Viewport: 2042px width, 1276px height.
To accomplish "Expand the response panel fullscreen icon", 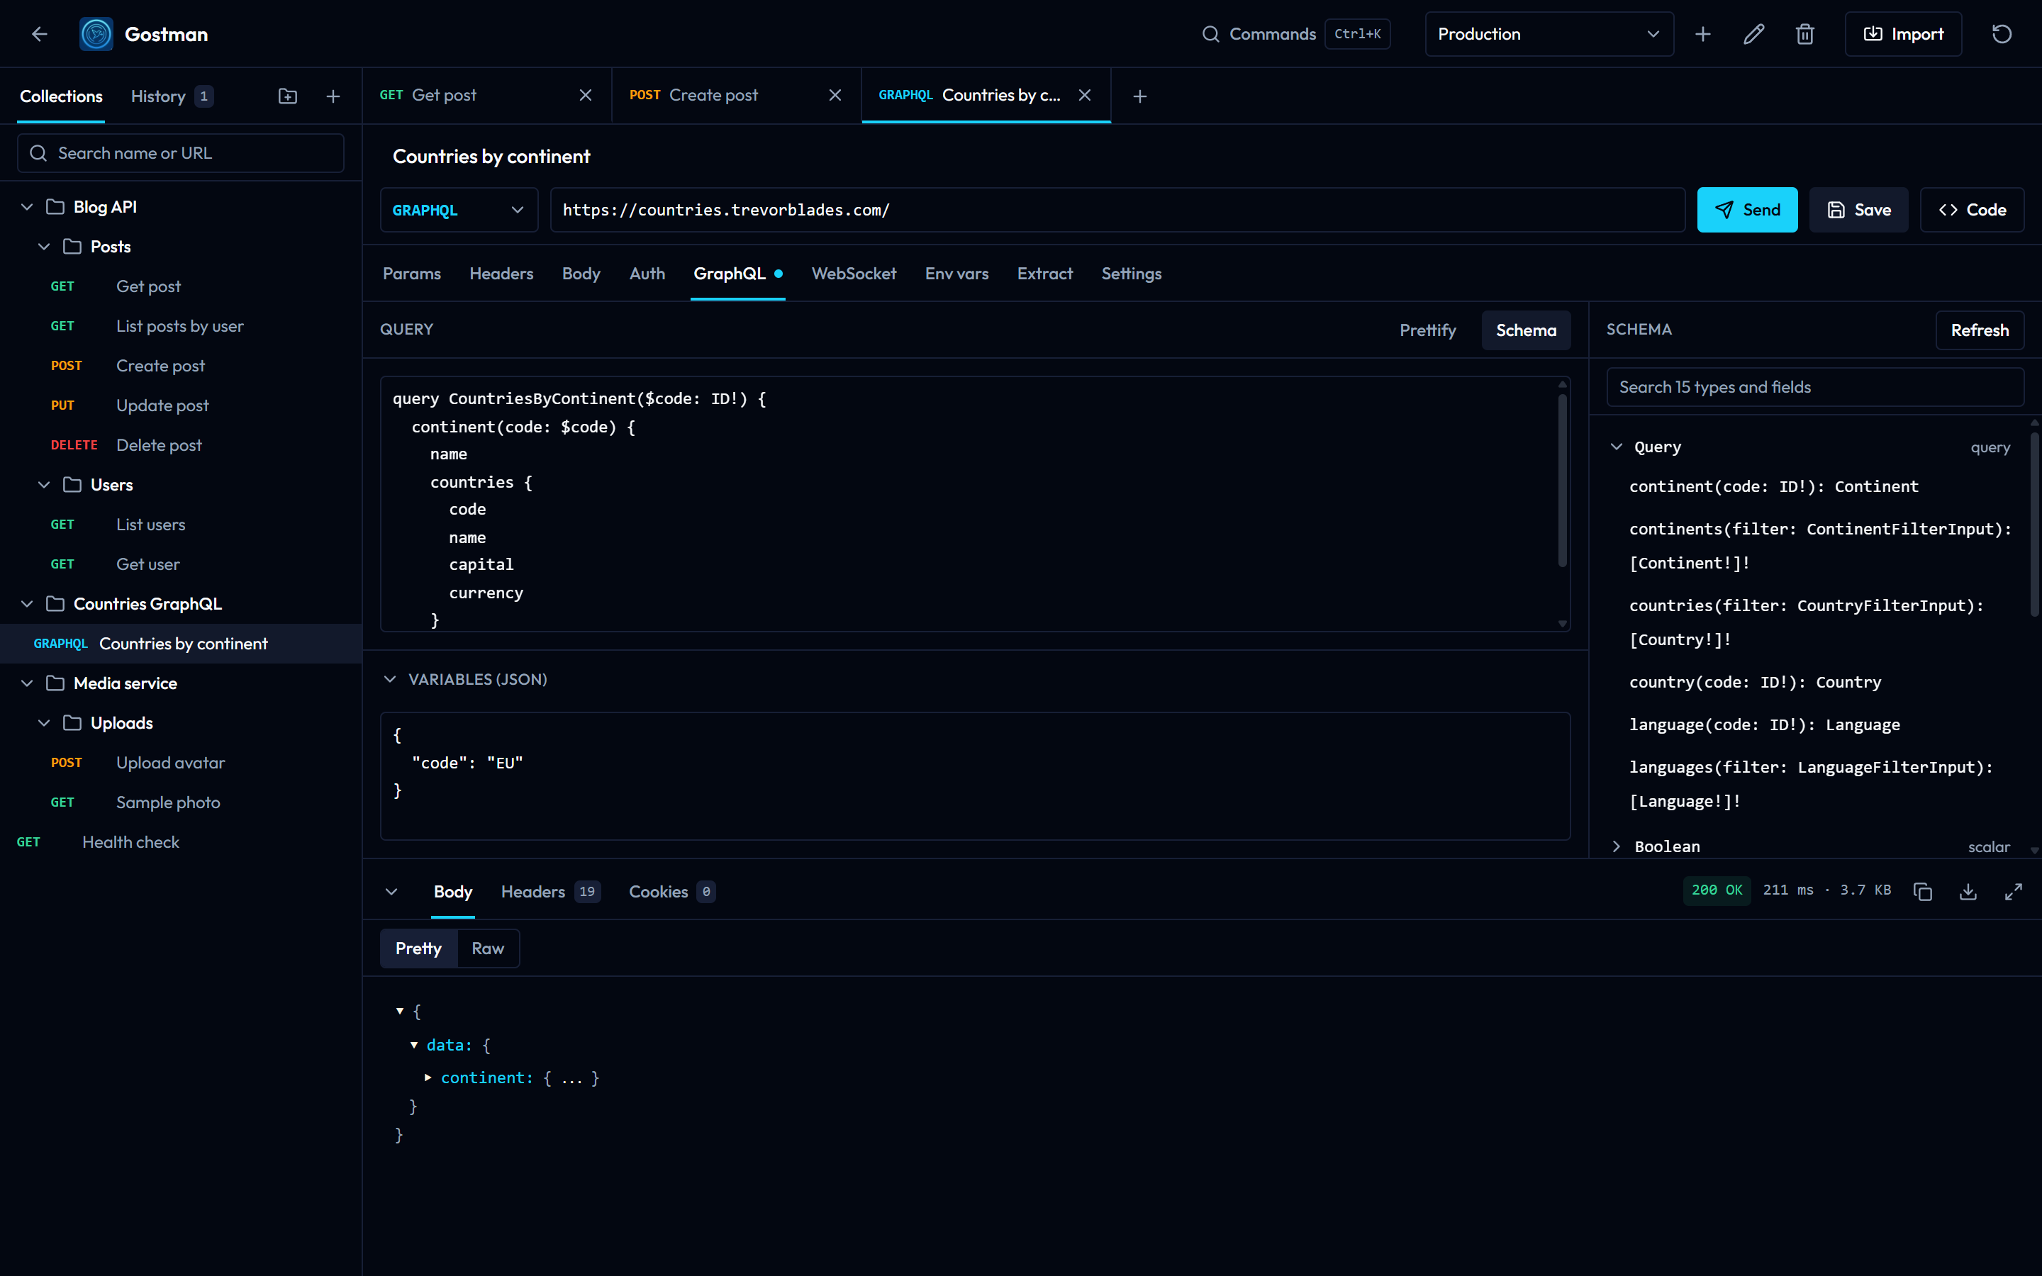I will tap(2014, 891).
